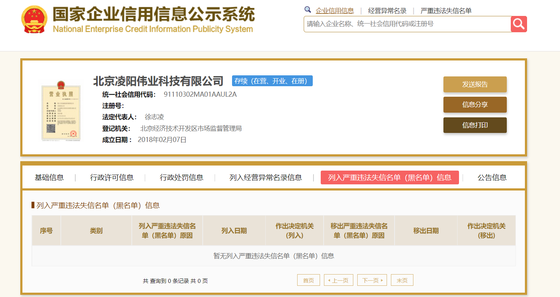Image resolution: width=560 pixels, height=297 pixels.
Task: Click the 末页 pagination button
Action: pyautogui.click(x=402, y=280)
